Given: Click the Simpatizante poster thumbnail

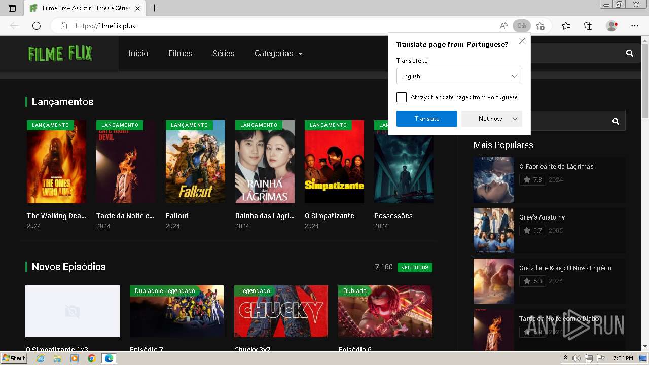Looking at the screenshot, I should (334, 162).
